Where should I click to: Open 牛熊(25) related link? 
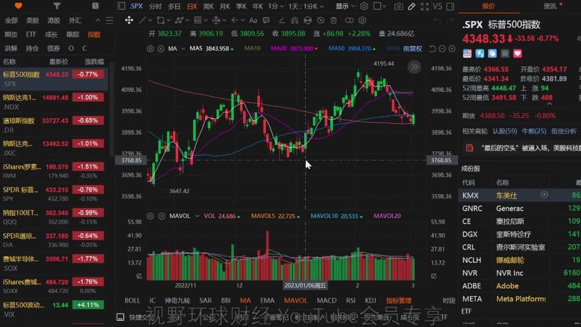[534, 131]
